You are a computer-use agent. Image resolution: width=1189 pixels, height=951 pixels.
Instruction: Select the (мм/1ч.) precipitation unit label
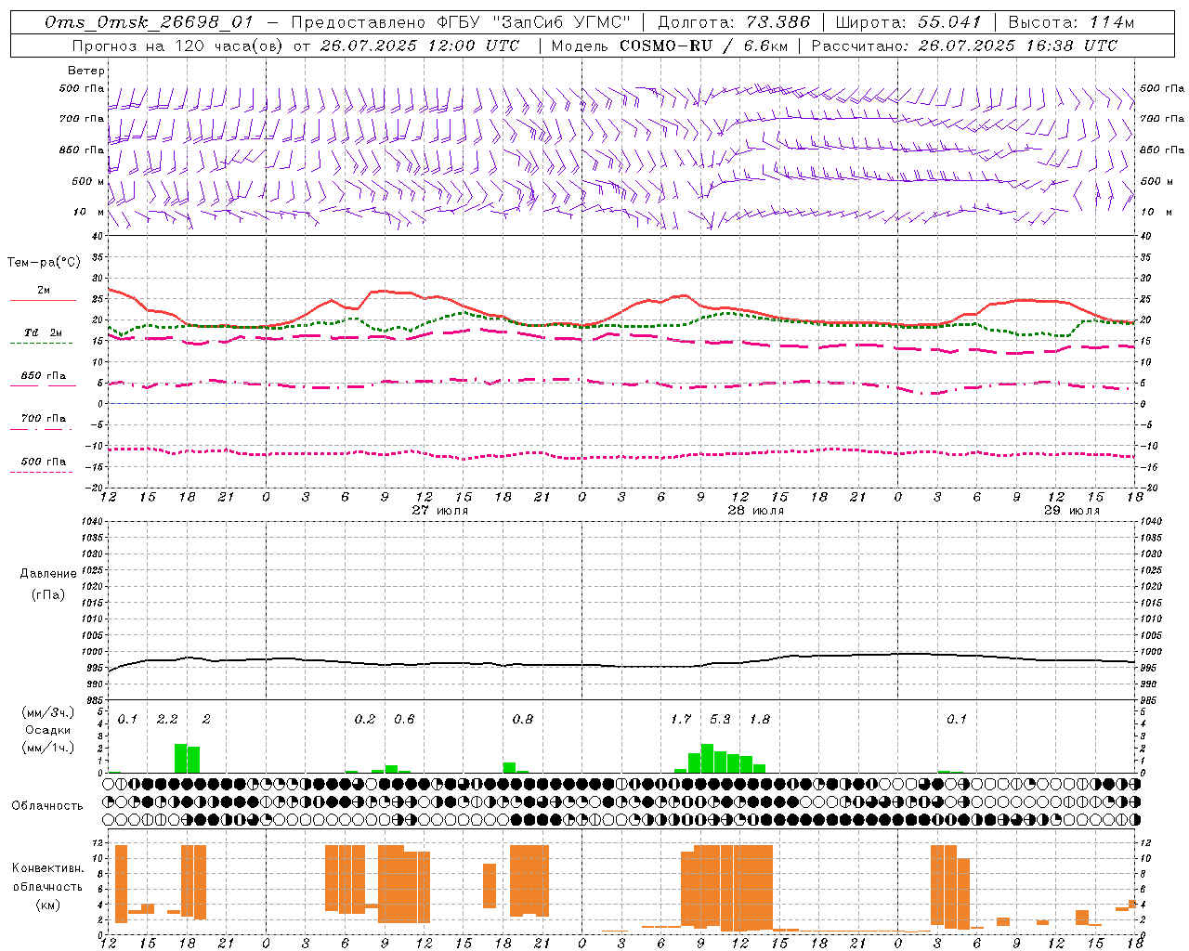click(48, 748)
